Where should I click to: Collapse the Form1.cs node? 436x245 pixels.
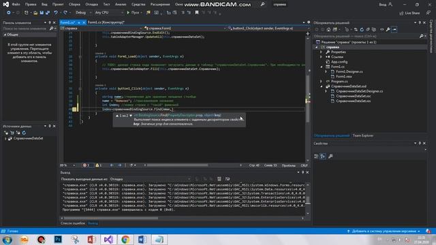point(321,67)
